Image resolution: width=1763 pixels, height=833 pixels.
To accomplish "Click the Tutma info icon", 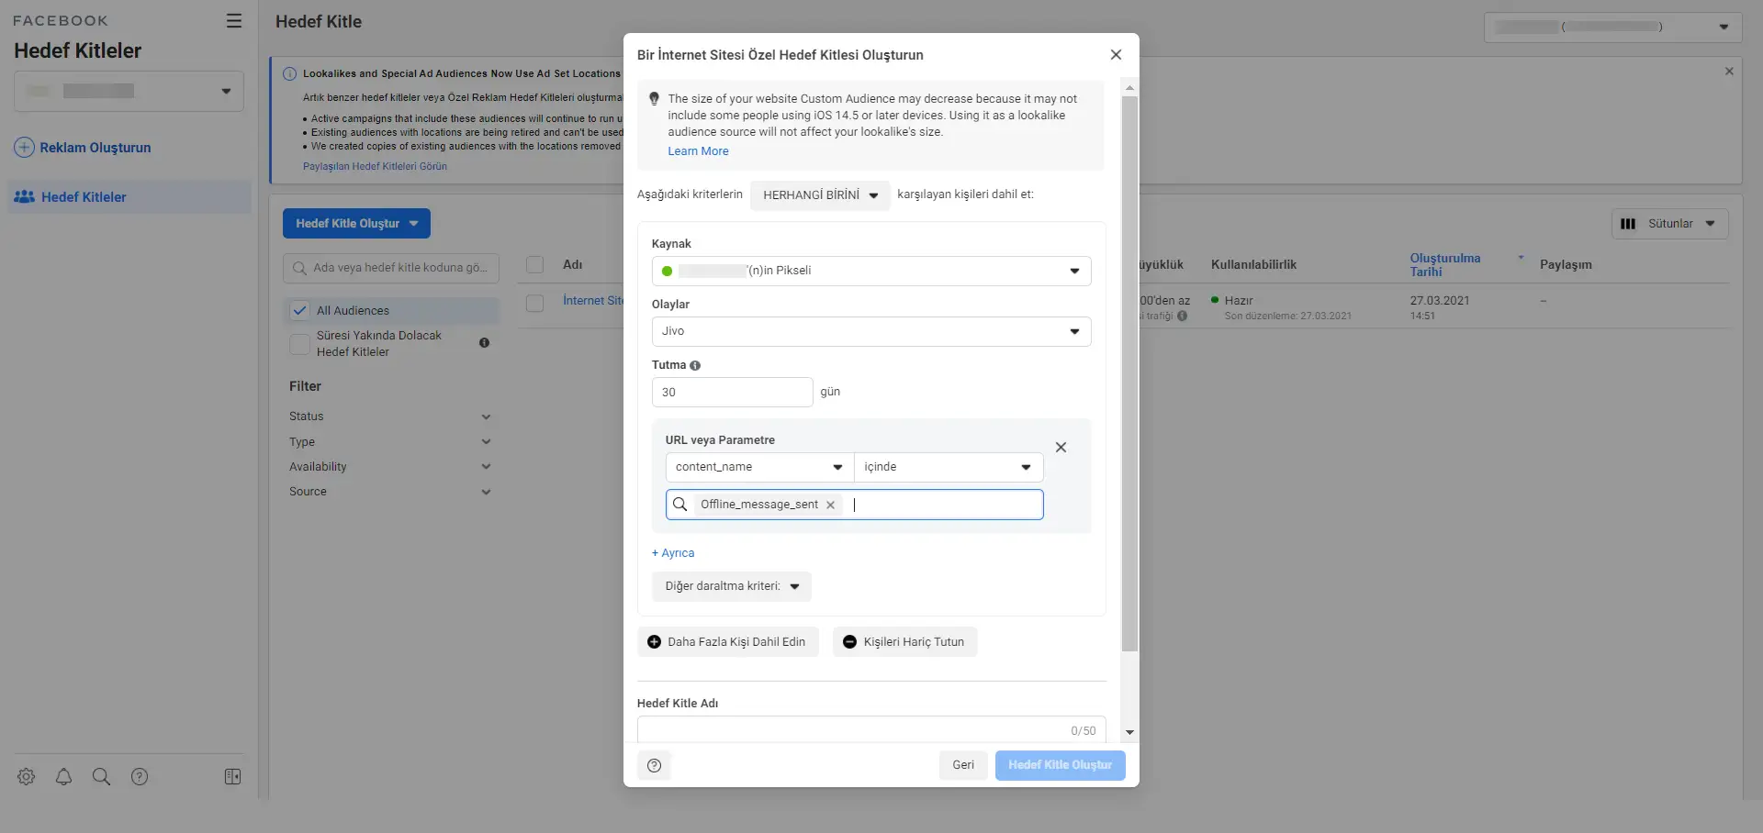I will (695, 365).
